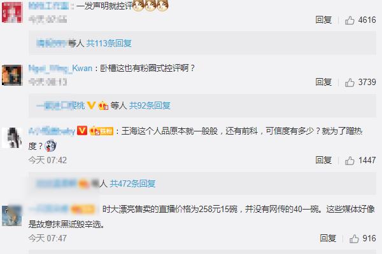This screenshot has height=254, width=382.
Task: Expand the 共92条回复 replies thread
Action: coord(150,105)
